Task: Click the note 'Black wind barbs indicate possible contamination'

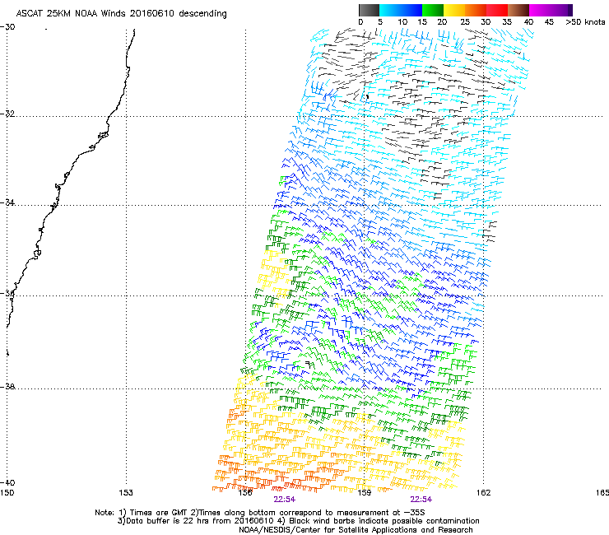Action: pos(384,521)
